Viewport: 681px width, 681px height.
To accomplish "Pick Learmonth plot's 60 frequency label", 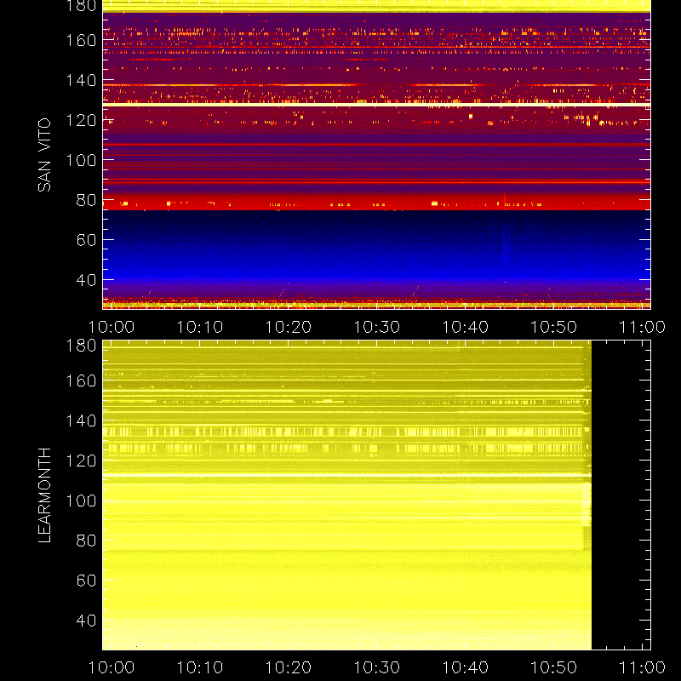I will (86, 581).
